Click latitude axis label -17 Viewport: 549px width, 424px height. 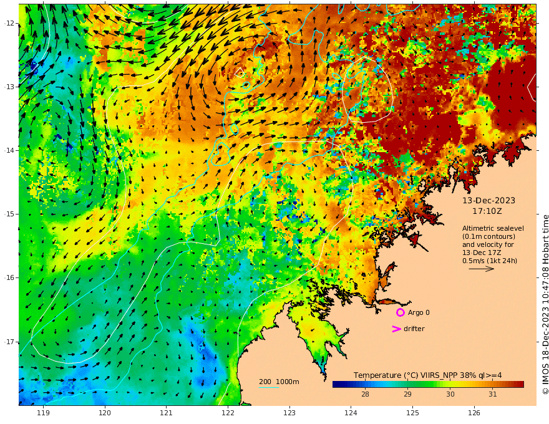pos(9,342)
